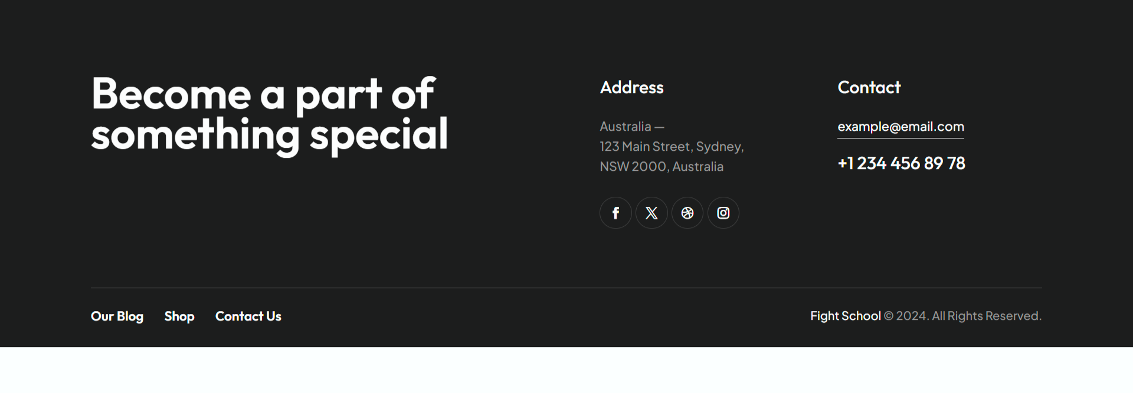Tap the +1 234 456 89 78 phone number
The height and width of the screenshot is (393, 1133).
(x=901, y=163)
